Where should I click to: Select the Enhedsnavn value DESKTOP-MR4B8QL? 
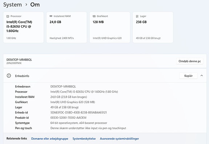coord(63,86)
